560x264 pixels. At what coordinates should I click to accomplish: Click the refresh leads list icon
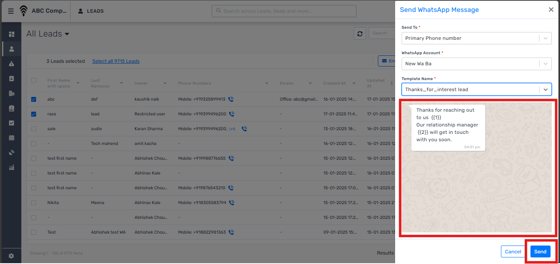tap(360, 34)
